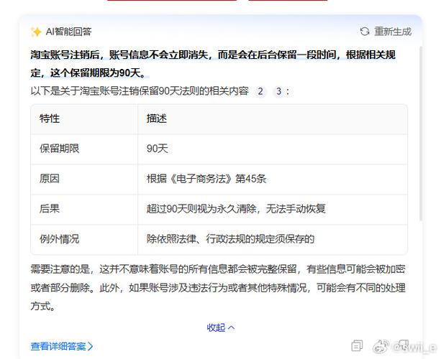The width and height of the screenshot is (441, 359).
Task: Click the AI sparkle star icon
Action: pos(36,32)
